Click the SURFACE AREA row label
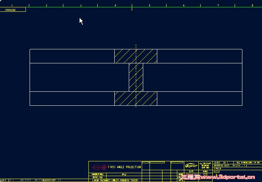Image resolution: width=262 pixels, height=182 pixels. pos(97,177)
